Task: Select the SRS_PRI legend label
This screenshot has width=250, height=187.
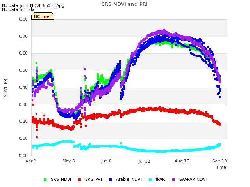Action: (93, 179)
